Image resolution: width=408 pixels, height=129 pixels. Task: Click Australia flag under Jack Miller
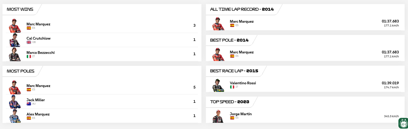click(29, 104)
